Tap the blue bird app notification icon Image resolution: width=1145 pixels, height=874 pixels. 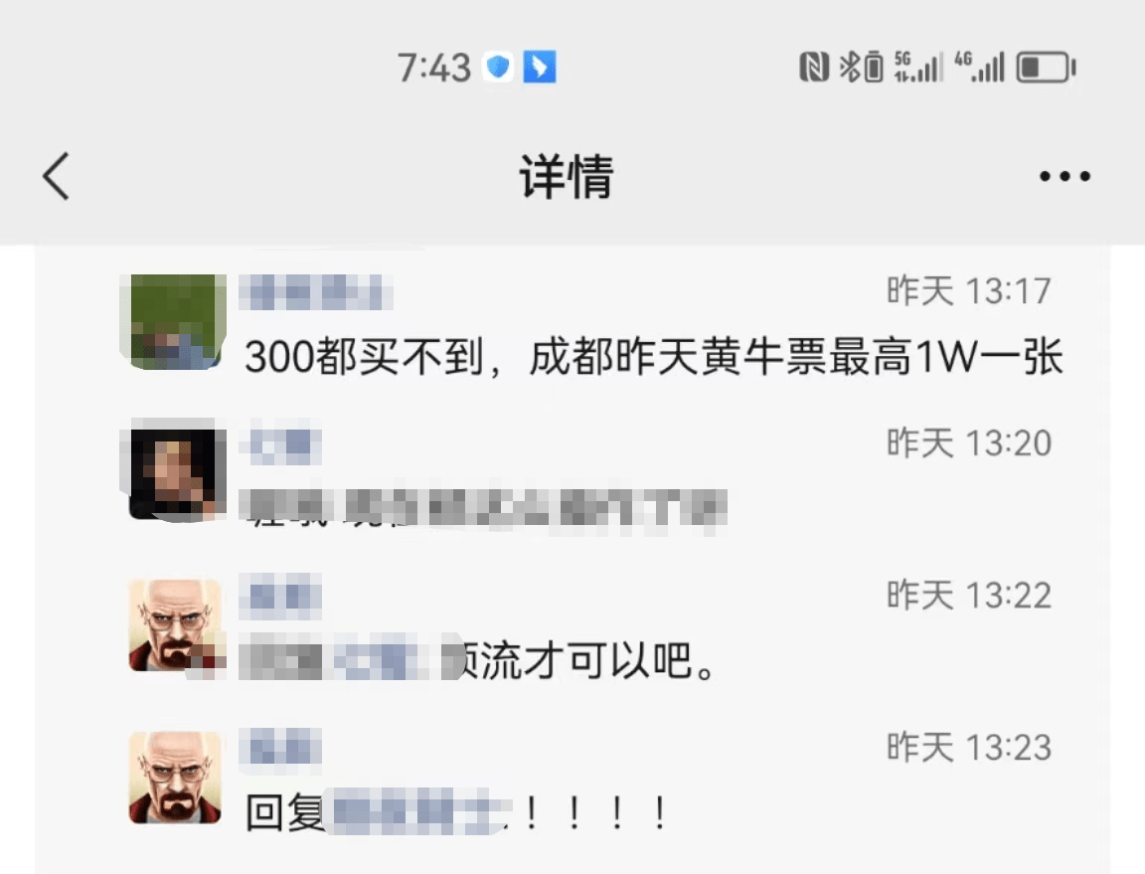(540, 68)
